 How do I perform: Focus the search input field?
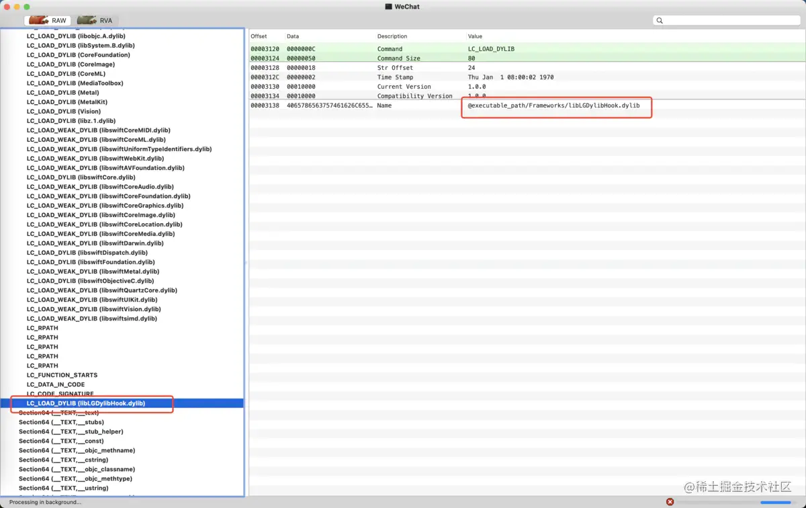tap(727, 21)
